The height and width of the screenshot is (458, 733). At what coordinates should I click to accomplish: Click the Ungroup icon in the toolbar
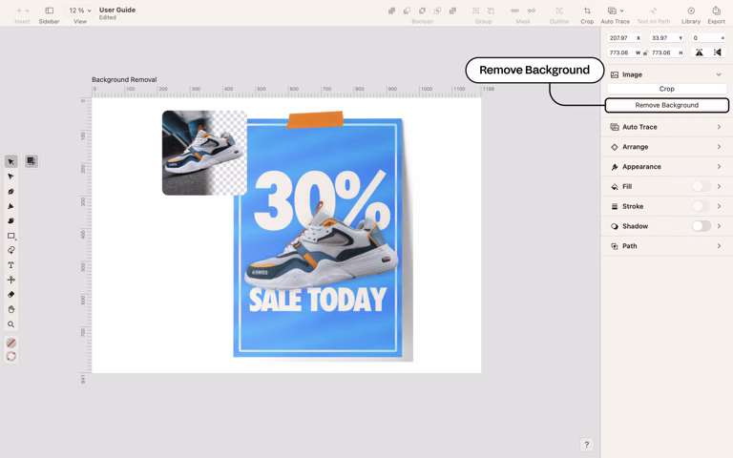[x=491, y=10]
